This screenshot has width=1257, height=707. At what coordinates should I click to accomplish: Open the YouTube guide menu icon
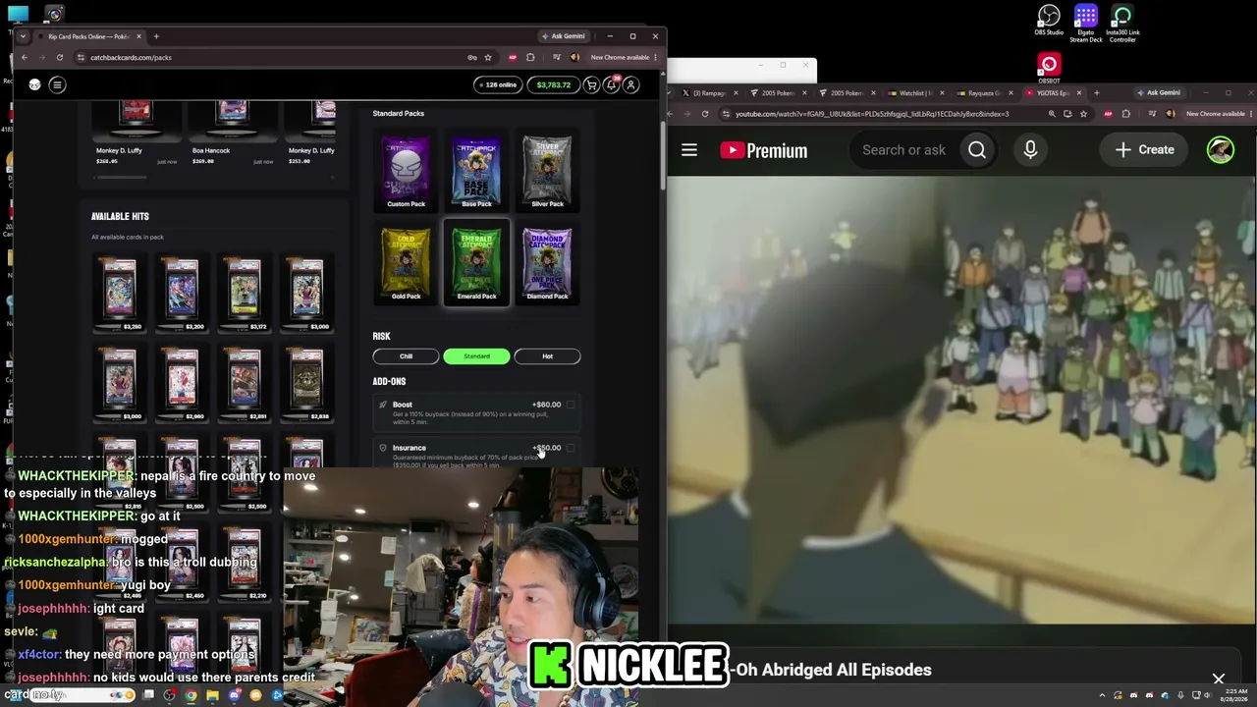[x=689, y=150]
